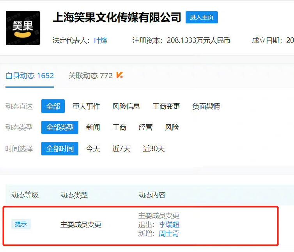
Task: Click the 笑果 company logo
Action: click(x=23, y=28)
